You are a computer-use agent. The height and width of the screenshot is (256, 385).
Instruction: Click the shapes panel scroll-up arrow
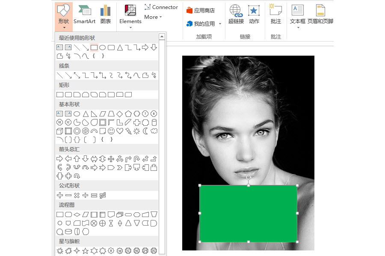(162, 37)
